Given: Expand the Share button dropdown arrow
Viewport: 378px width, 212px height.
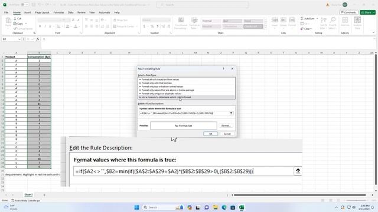Looking at the screenshot, I should (x=374, y=12).
